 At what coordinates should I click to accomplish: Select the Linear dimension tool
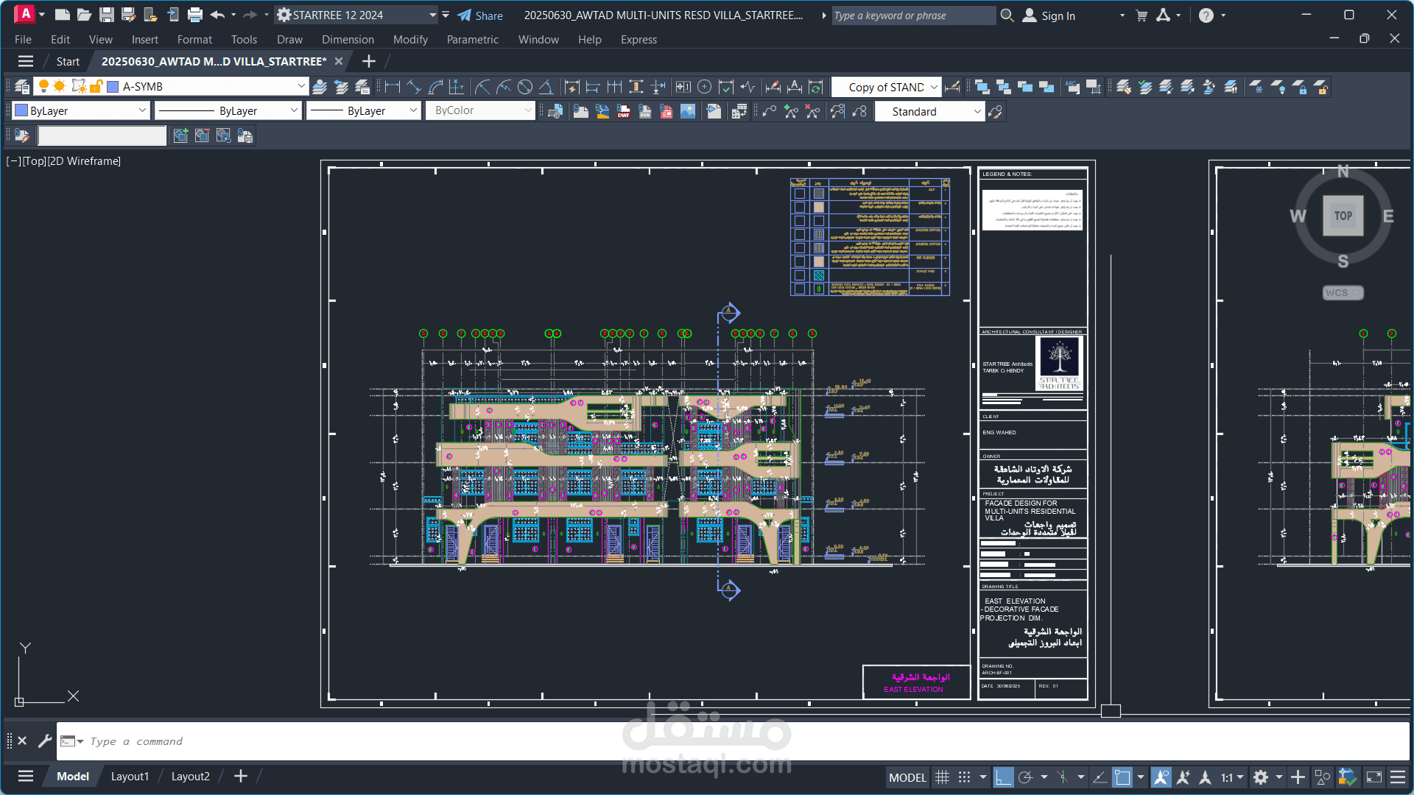point(393,87)
